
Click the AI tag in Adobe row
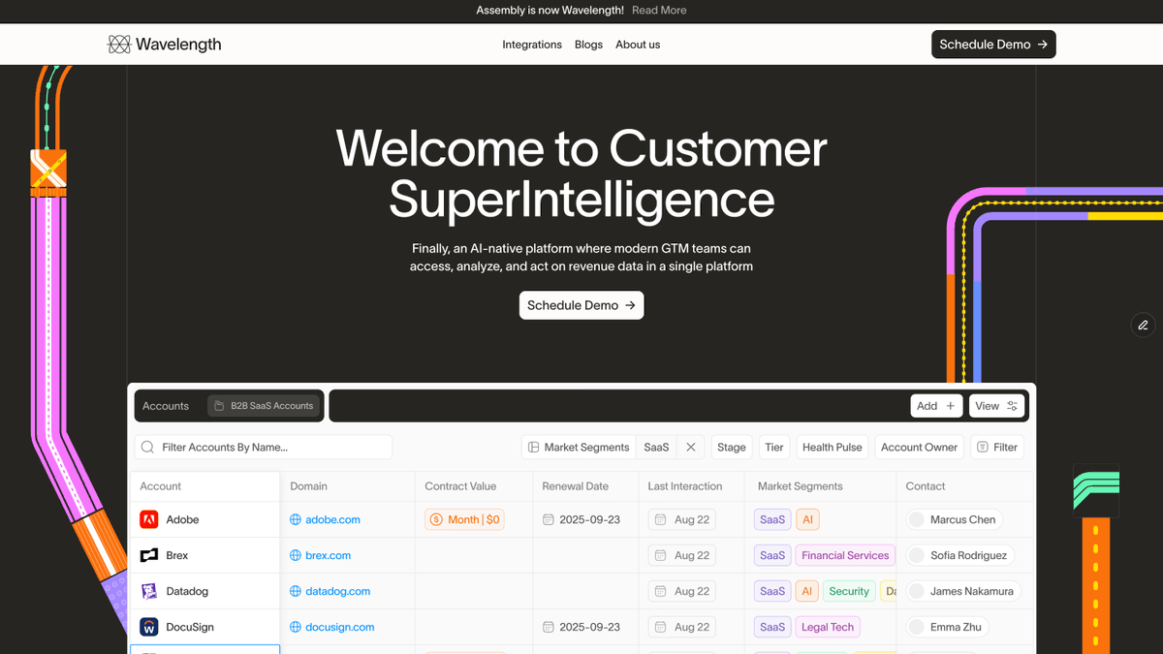(807, 520)
